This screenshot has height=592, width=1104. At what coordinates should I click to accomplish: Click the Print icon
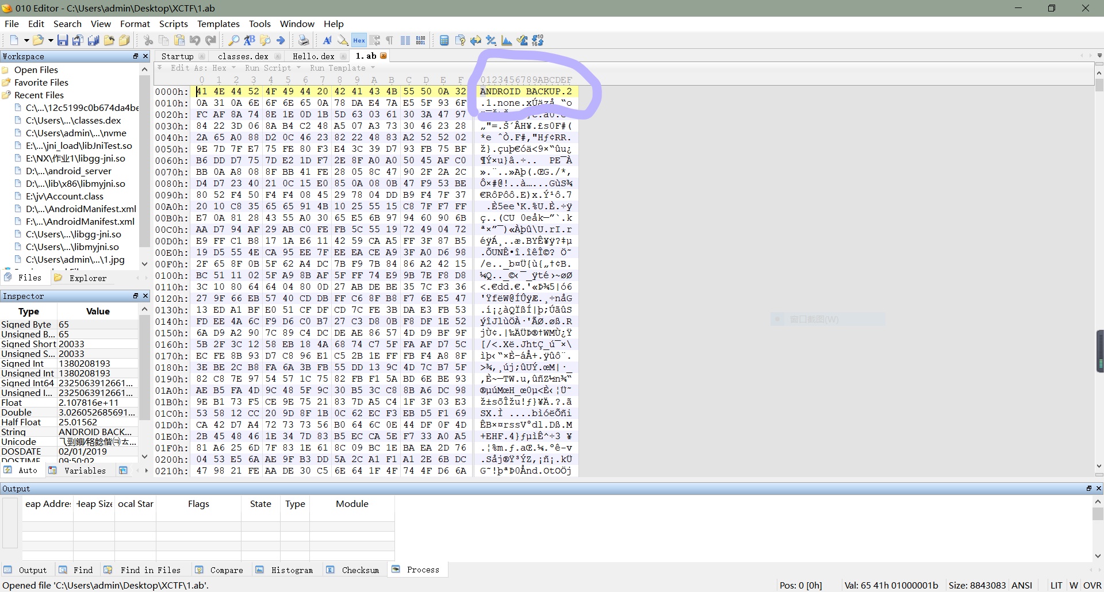(304, 40)
